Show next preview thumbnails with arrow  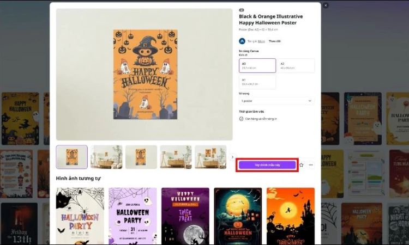tap(233, 157)
